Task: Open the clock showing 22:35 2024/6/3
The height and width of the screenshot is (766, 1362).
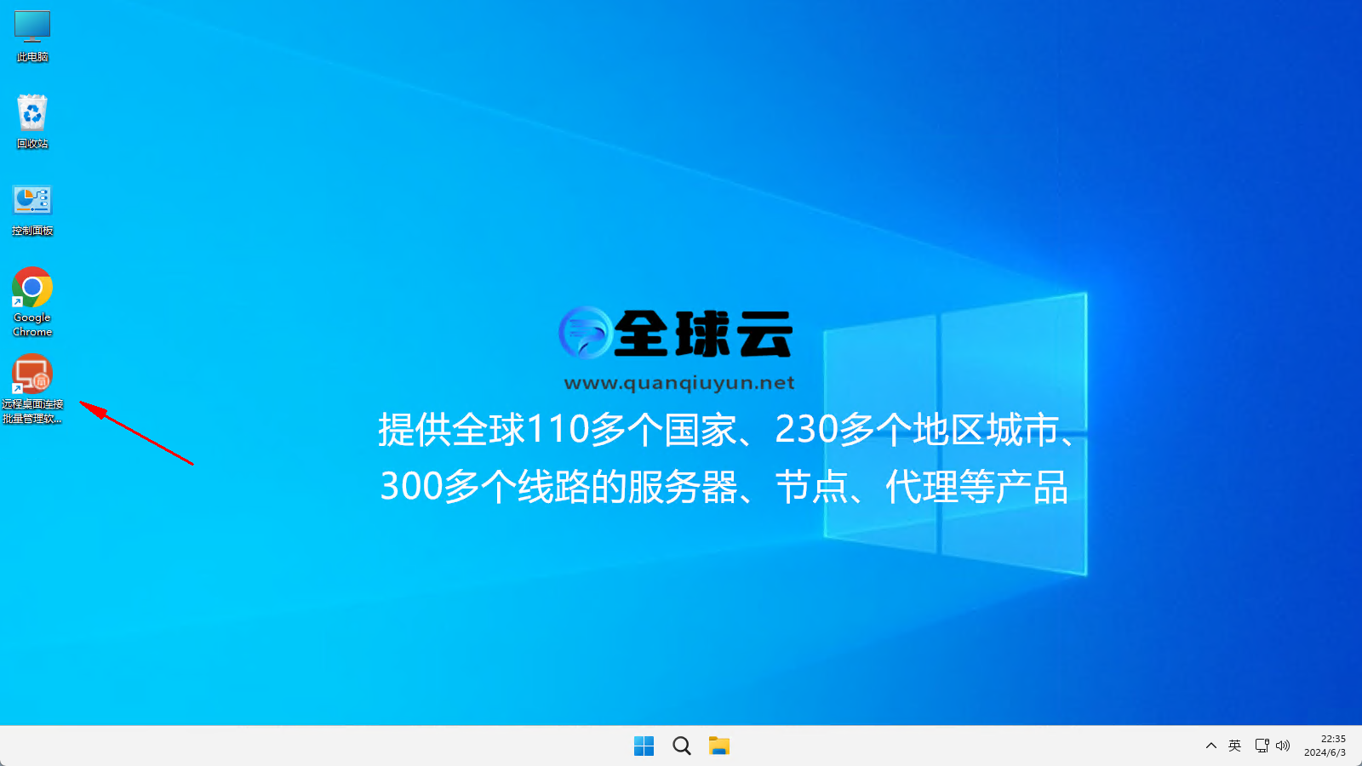Action: 1325,746
